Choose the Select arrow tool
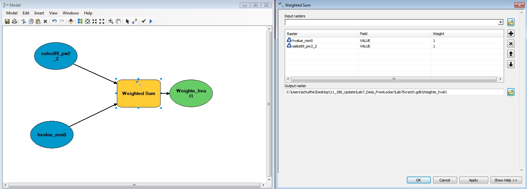 (127, 21)
